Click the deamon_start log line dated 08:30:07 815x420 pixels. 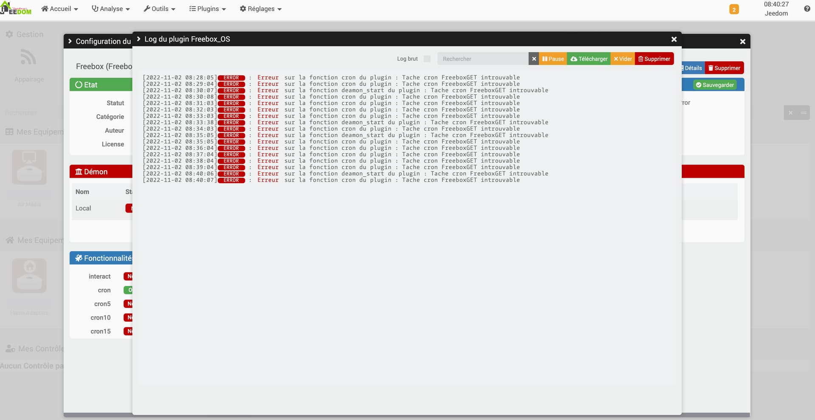tap(346, 90)
